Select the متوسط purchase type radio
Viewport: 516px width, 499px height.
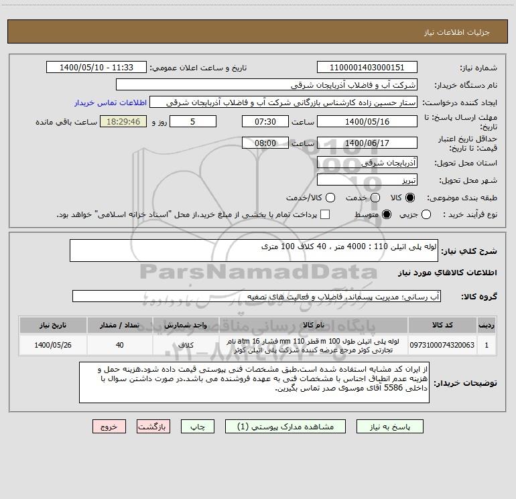click(x=387, y=214)
